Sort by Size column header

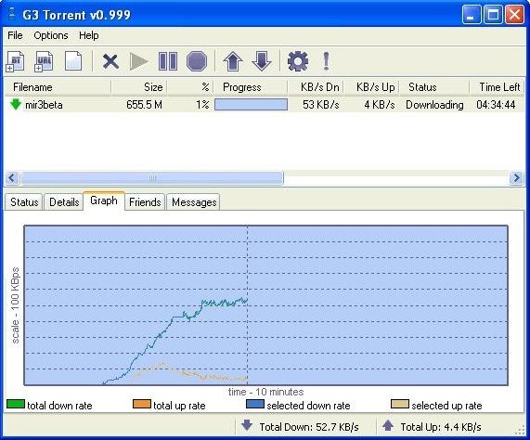[139, 87]
